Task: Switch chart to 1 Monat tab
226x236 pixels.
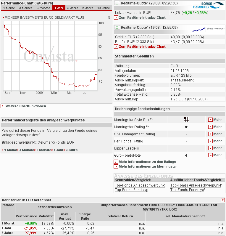Action: tap(9, 8)
